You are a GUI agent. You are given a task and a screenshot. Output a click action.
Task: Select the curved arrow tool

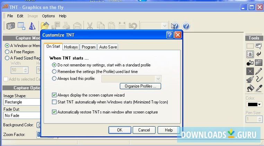[x=258, y=54]
